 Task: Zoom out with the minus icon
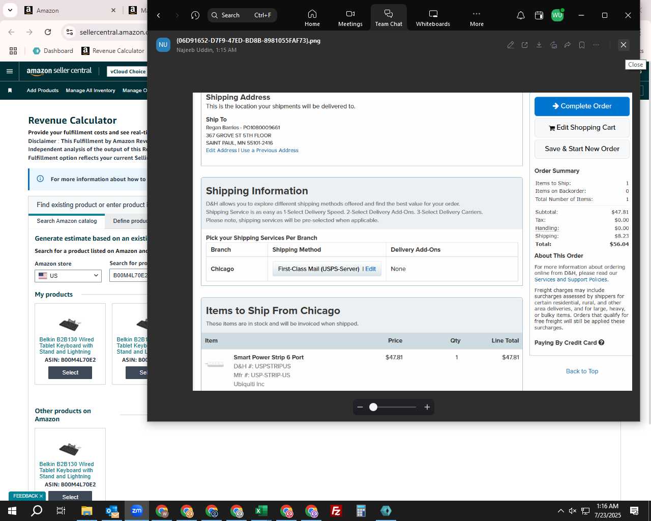tap(360, 407)
